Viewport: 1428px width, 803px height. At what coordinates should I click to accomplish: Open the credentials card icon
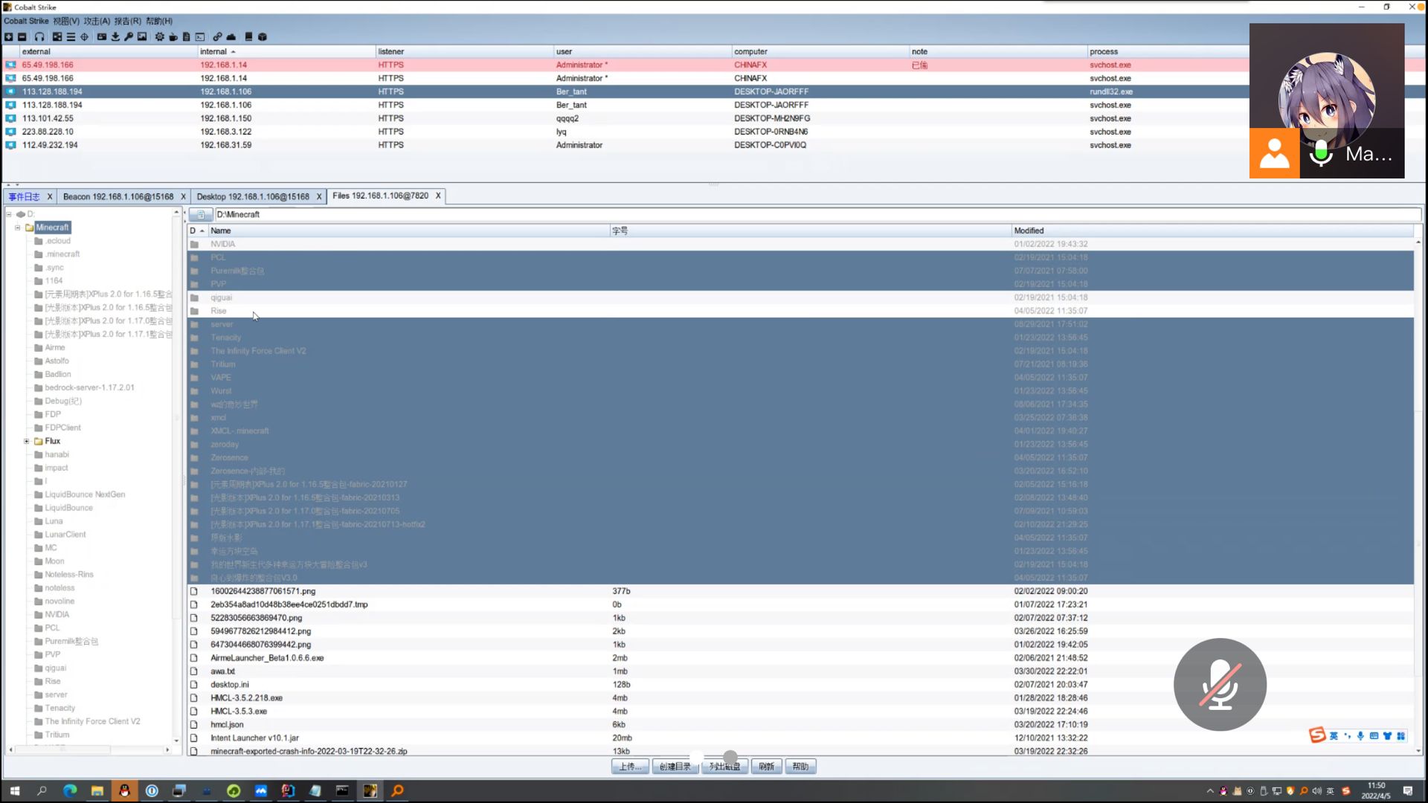coord(102,36)
